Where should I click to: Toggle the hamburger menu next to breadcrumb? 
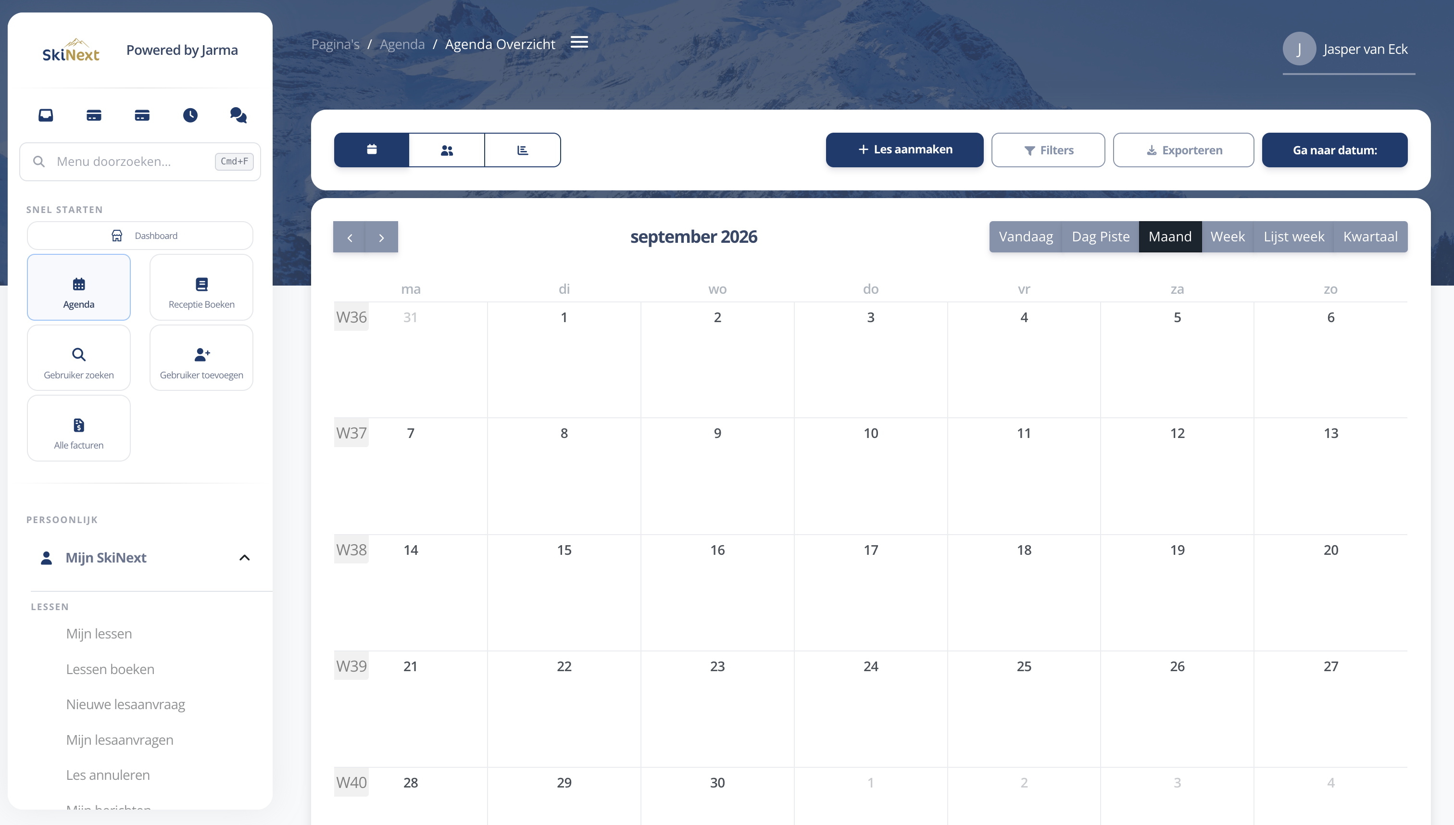click(579, 42)
